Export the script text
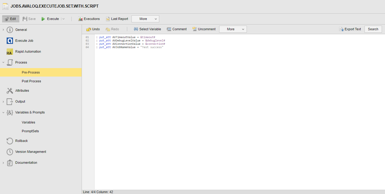385x194 pixels. click(350, 29)
